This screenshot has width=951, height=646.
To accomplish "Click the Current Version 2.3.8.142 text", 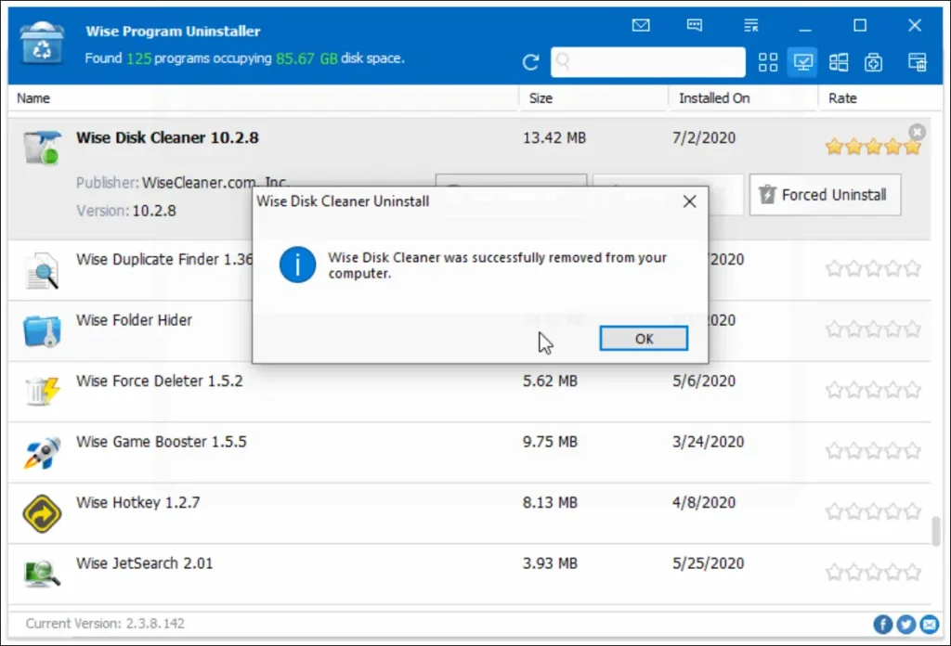I will [x=105, y=624].
